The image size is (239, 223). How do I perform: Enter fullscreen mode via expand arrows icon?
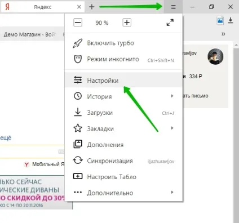point(170,23)
